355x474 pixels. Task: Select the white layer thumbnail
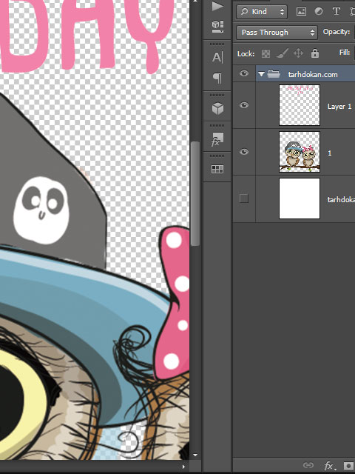(x=300, y=198)
